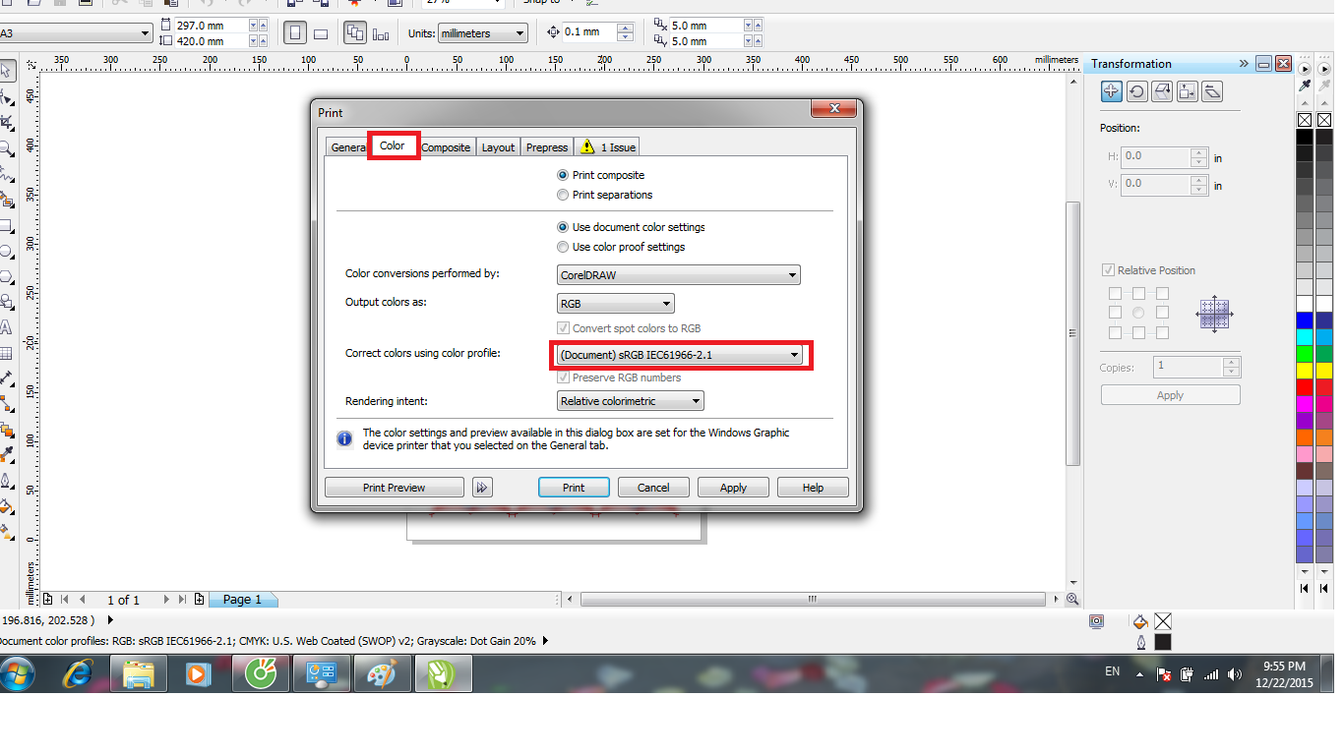Screen dimensions: 1344x755
Task: Pick the blue swatch in color palette
Action: (x=1305, y=319)
